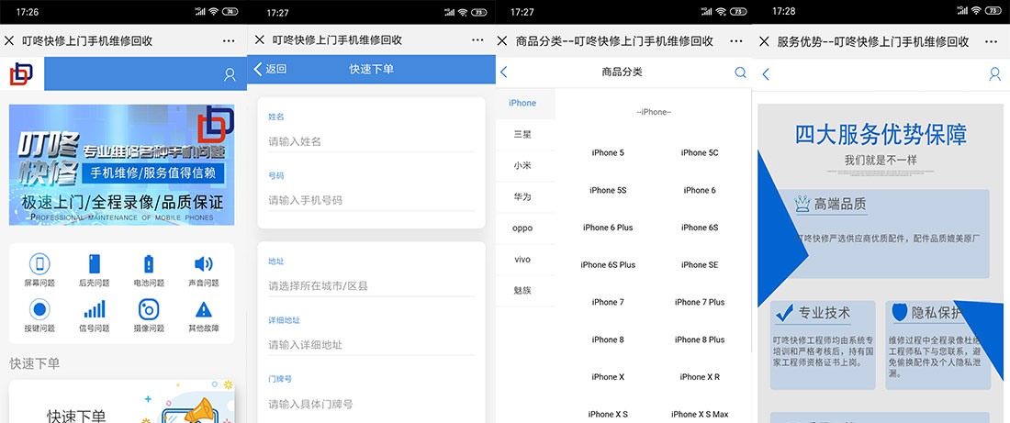1010x423 pixels.
Task: Choose the 声音问题 speaker icon
Action: point(204,264)
